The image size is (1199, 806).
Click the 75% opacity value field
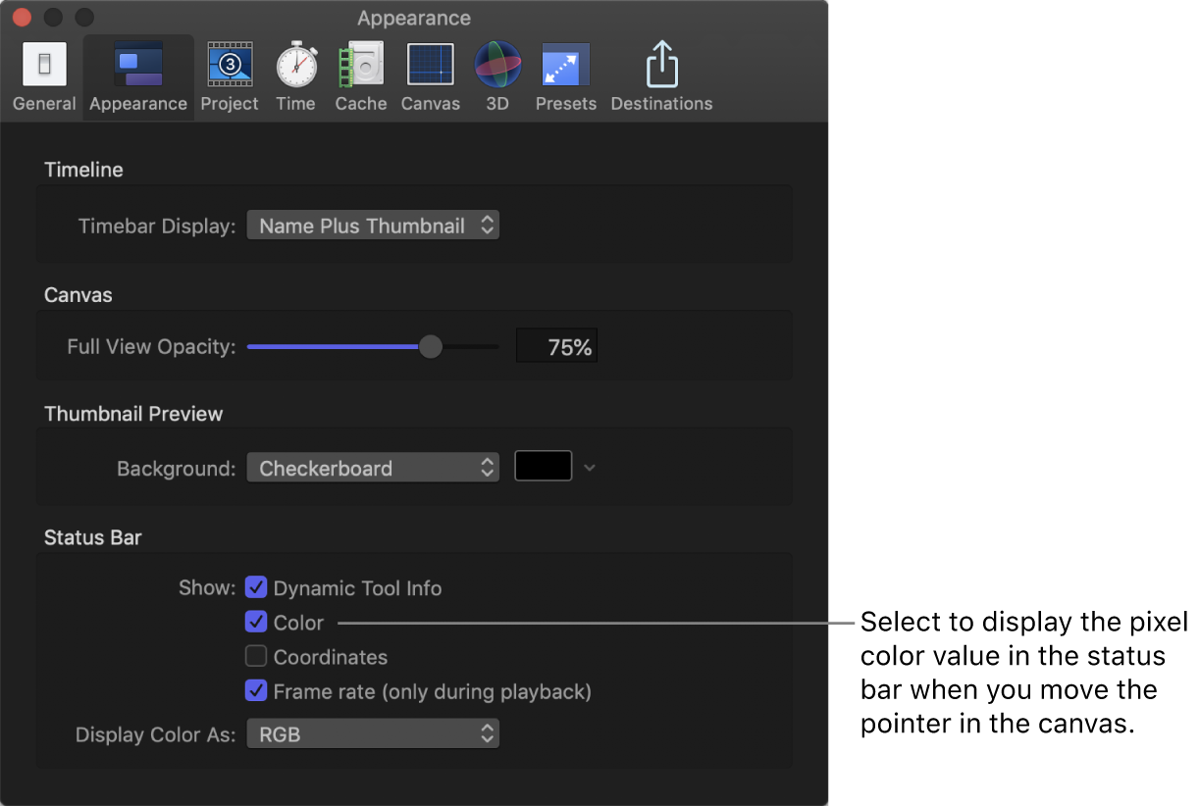[556, 345]
